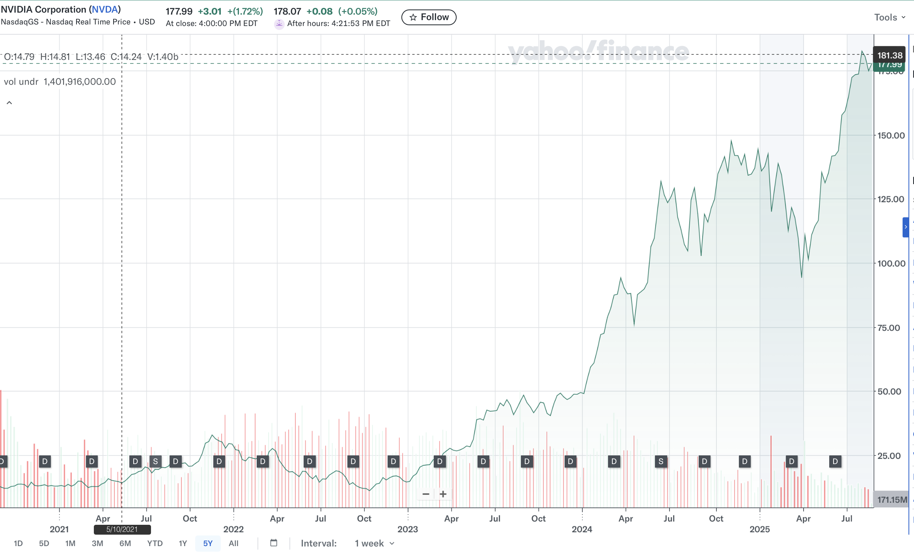This screenshot has width=914, height=552.
Task: Open the NVDA ticker link
Action: click(x=105, y=9)
